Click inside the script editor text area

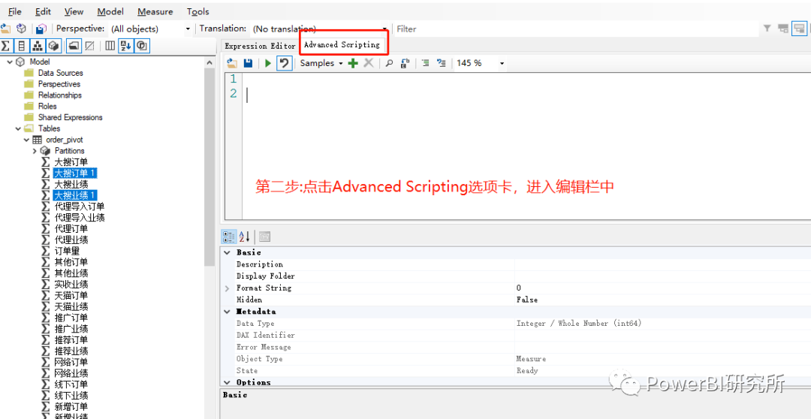(x=526, y=145)
